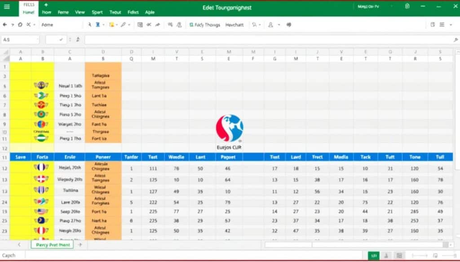Open the dropdown beside the person icon
460x262 pixels.
pyautogui.click(x=279, y=25)
